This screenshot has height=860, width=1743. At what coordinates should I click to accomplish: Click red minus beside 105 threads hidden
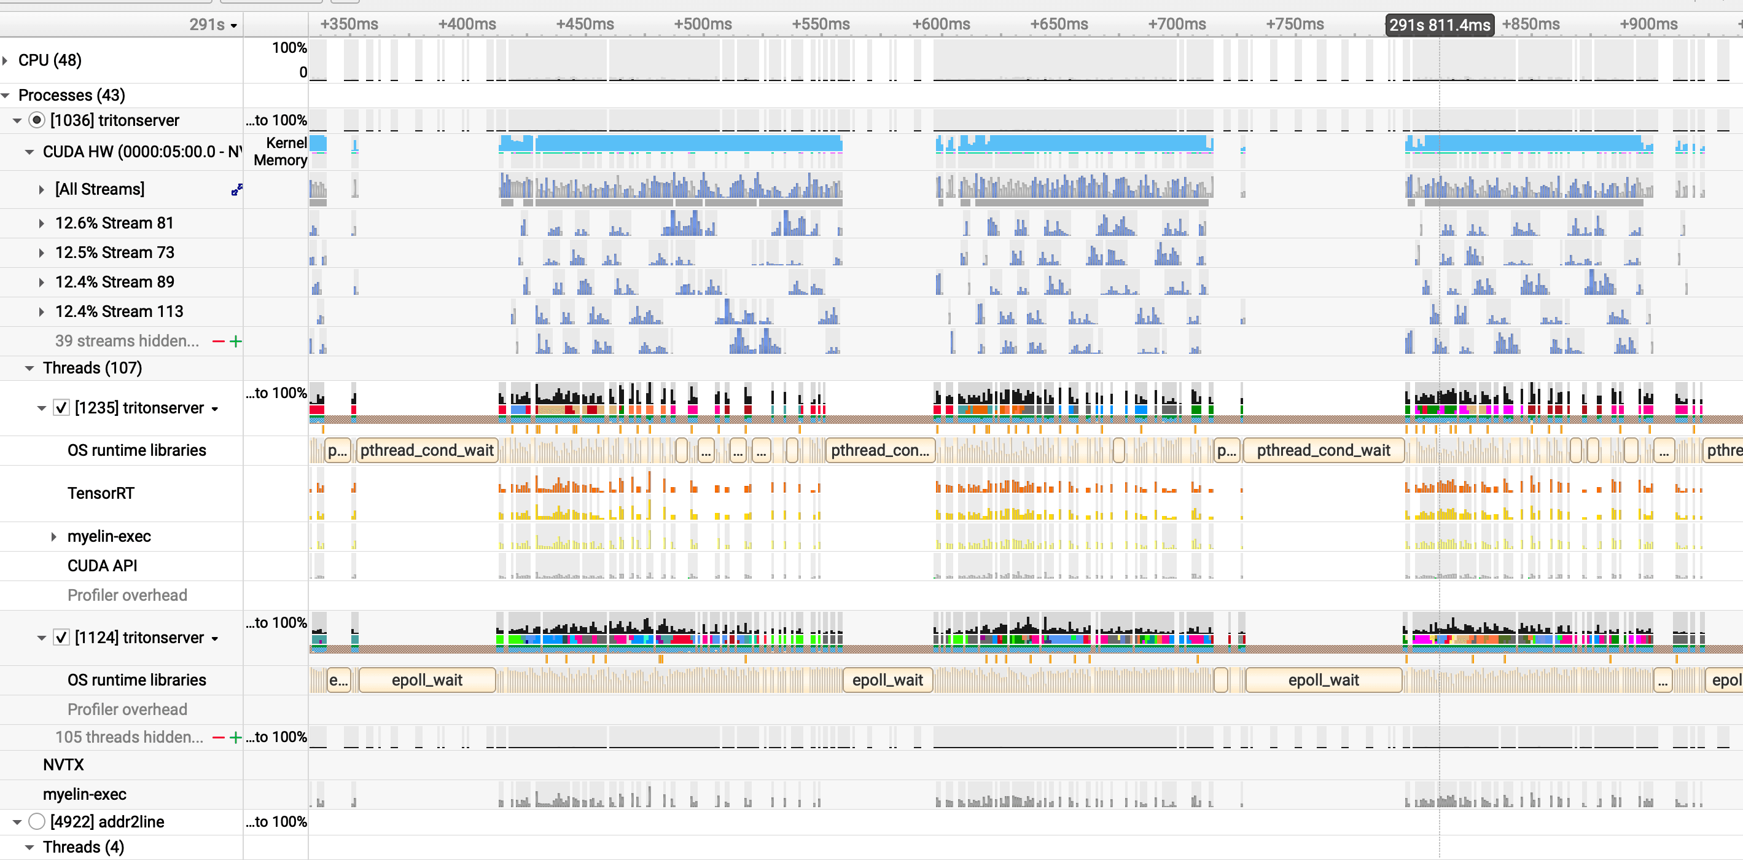pyautogui.click(x=218, y=737)
